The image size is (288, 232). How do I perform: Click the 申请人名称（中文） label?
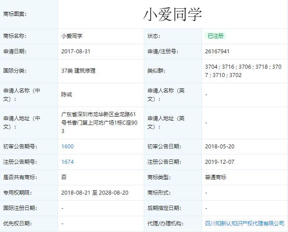click(x=22, y=95)
